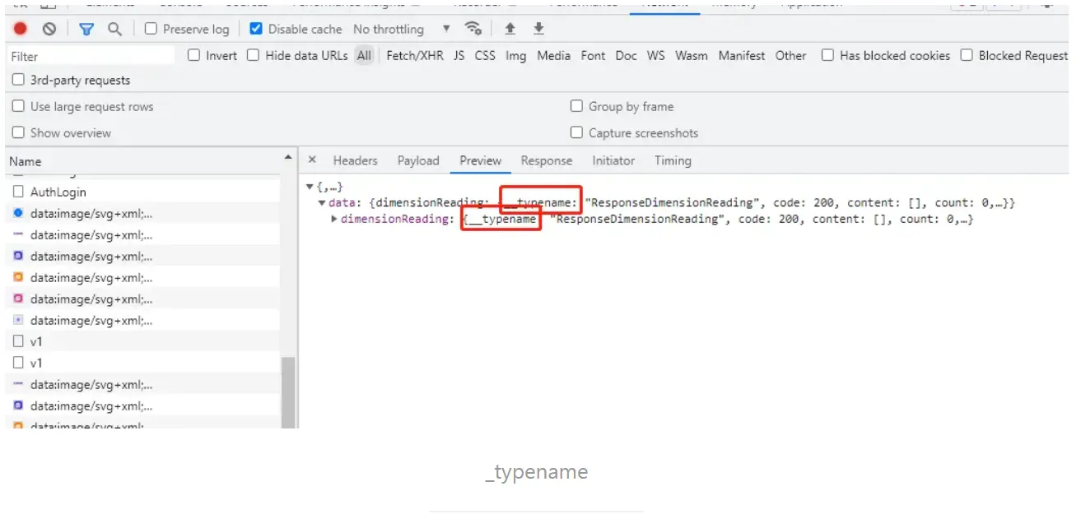
Task: Check Group by frame option
Action: [x=576, y=106]
